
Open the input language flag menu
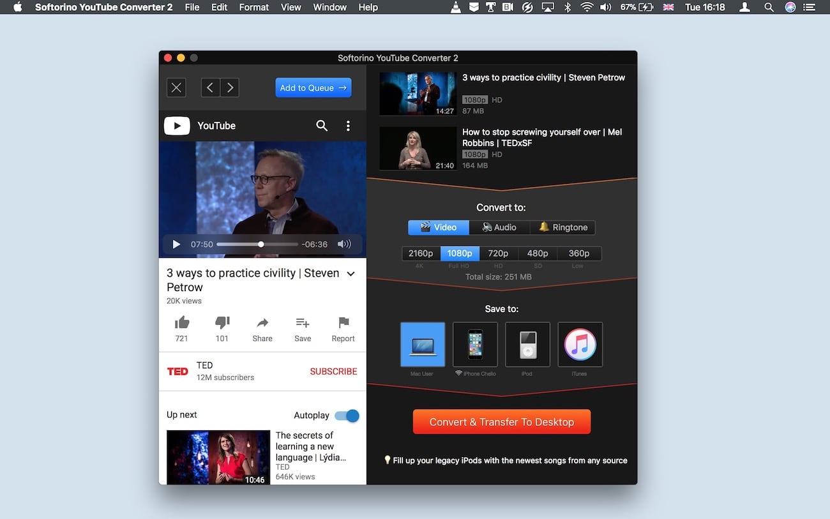pos(668,8)
